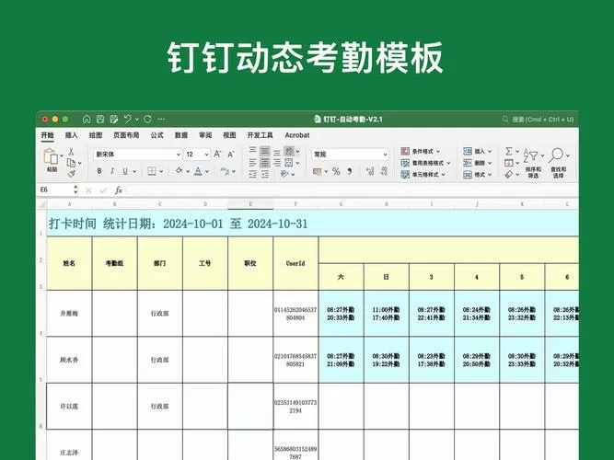Click the Insert Function fx icon
The image size is (614, 460).
pos(118,190)
